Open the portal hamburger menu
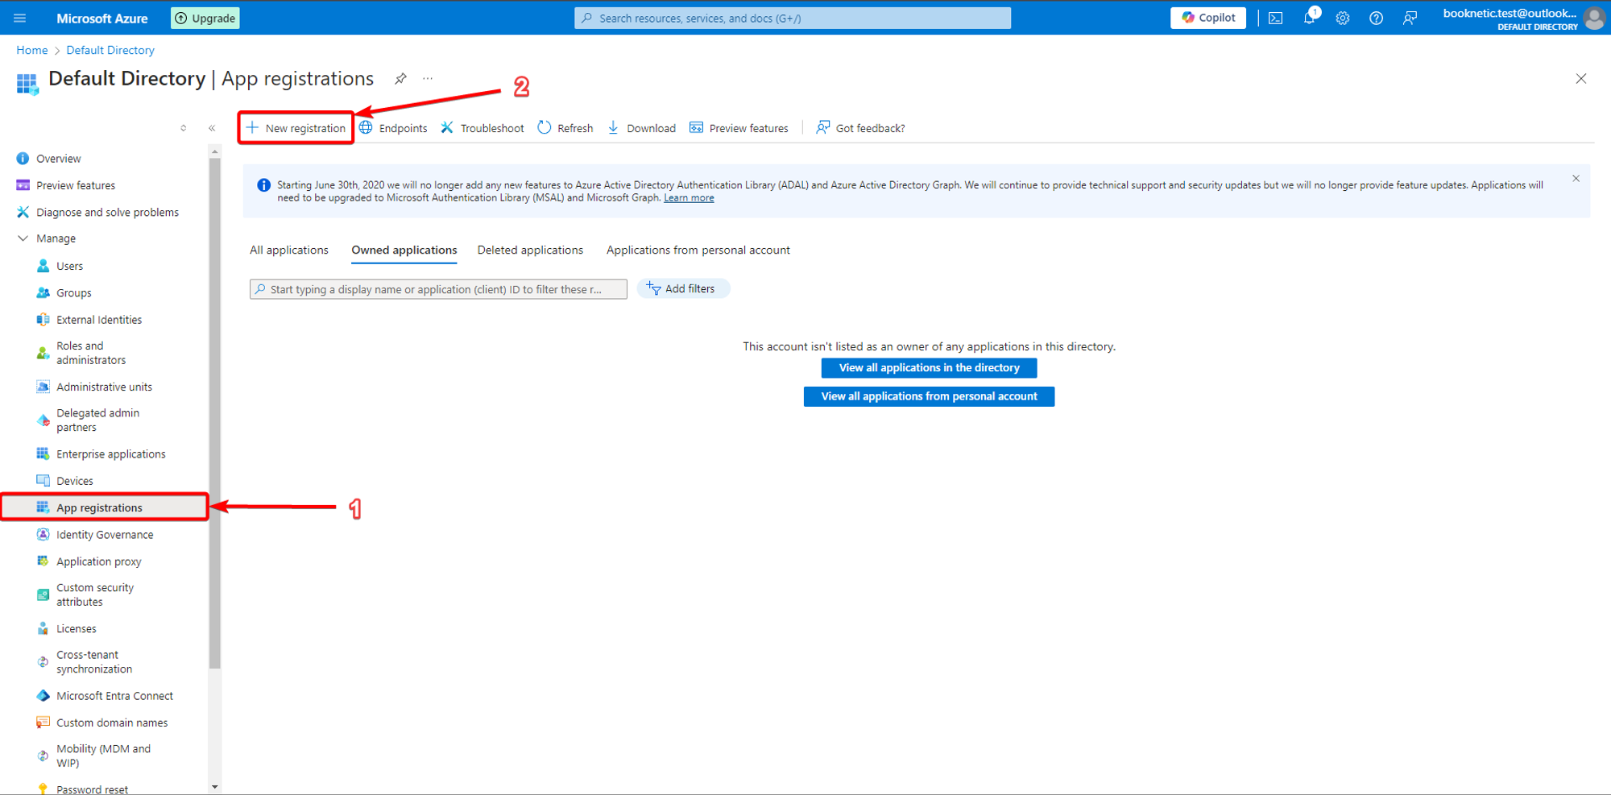 click(x=20, y=18)
